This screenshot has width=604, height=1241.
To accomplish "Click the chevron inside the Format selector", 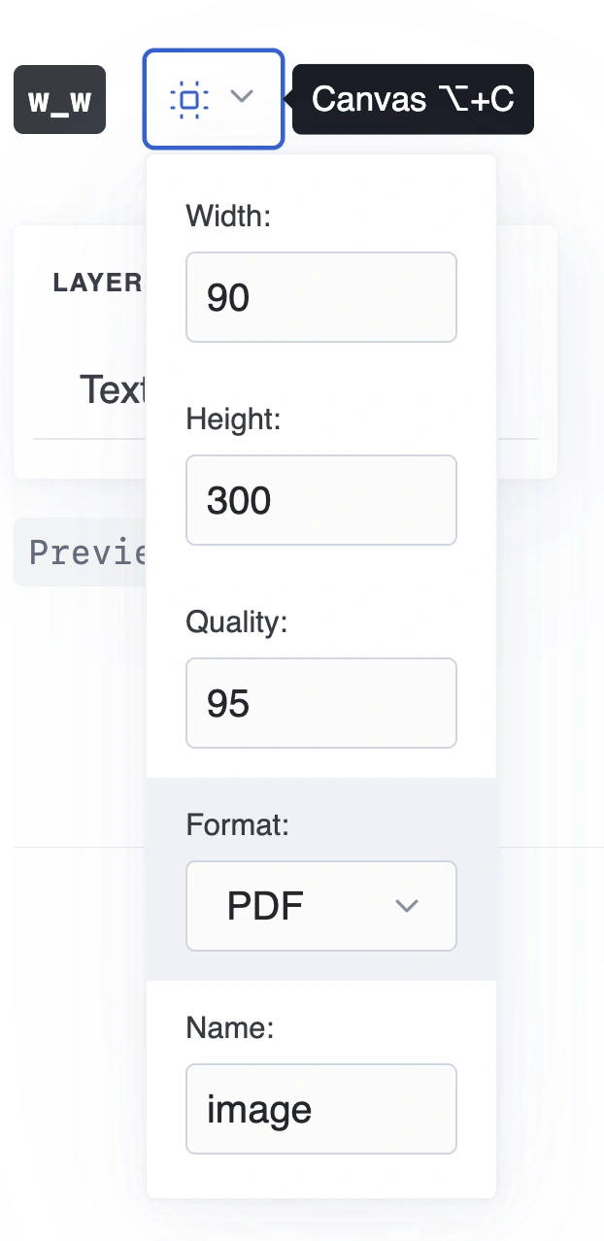I will pyautogui.click(x=407, y=905).
